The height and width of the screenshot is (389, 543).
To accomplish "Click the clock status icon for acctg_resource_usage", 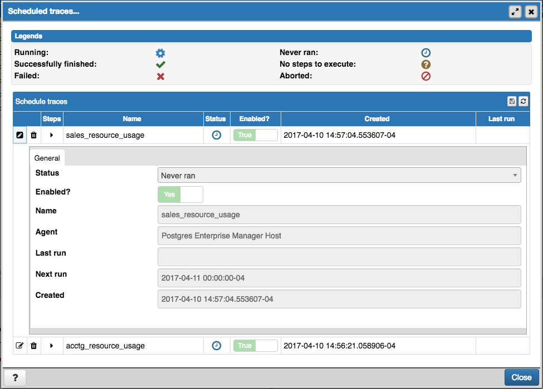I will [x=217, y=346].
